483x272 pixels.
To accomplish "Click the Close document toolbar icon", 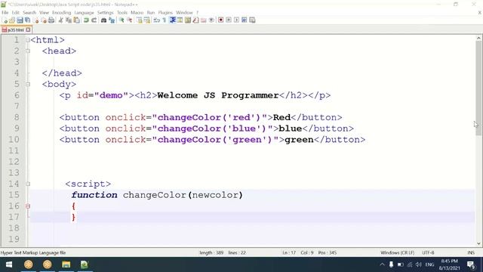I will point(36,20).
